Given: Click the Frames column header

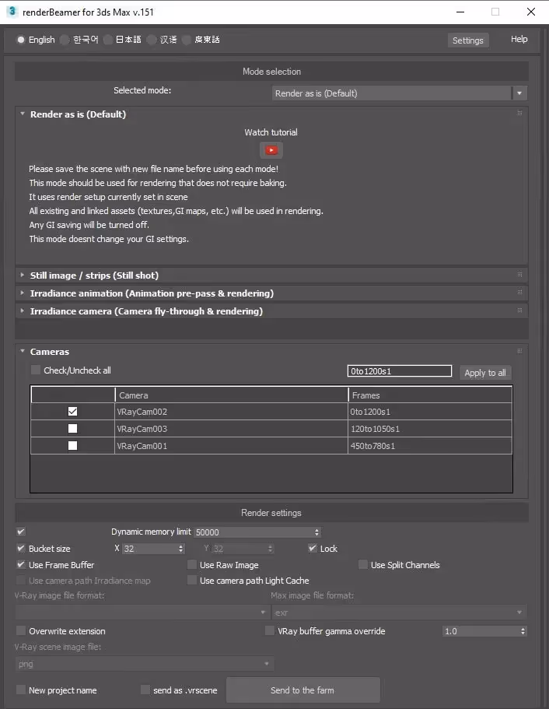Looking at the screenshot, I should 430,395.
